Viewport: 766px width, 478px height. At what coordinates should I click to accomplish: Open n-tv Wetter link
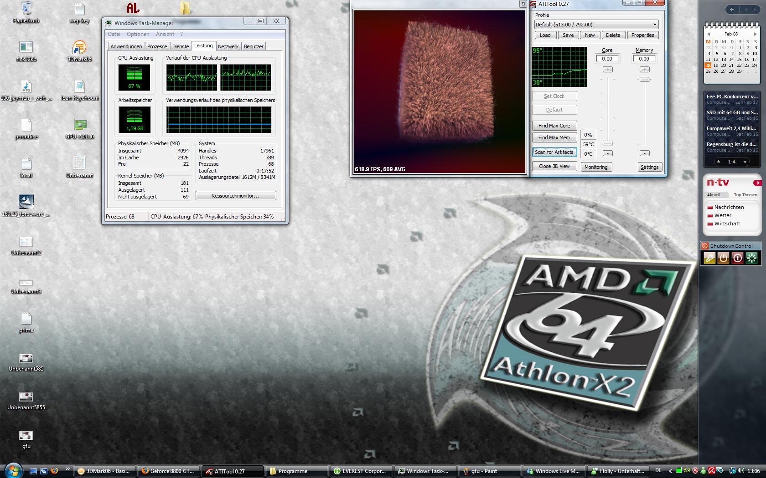[x=723, y=215]
